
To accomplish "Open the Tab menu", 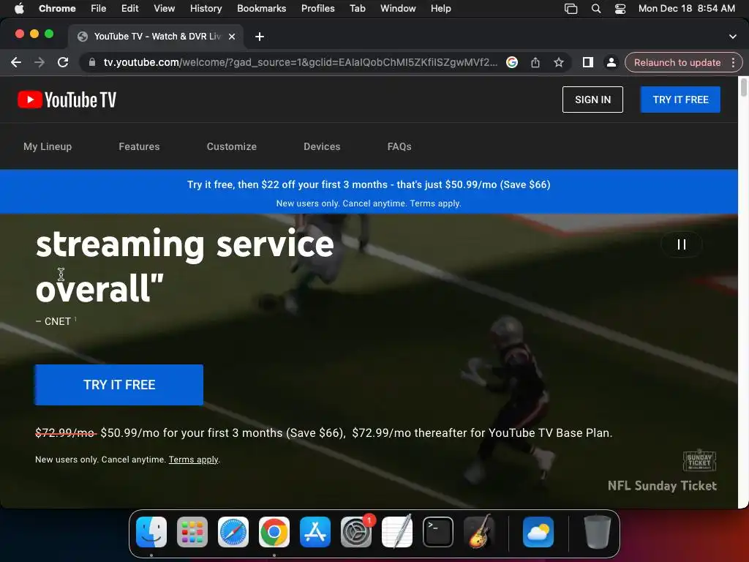I will [357, 8].
